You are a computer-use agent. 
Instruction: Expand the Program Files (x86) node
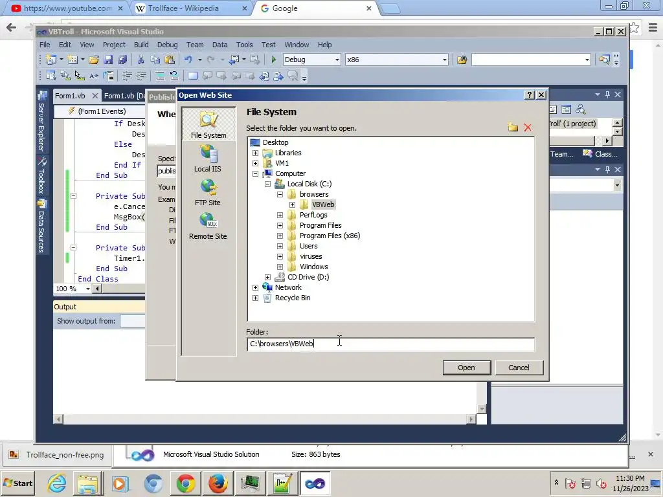pos(280,236)
